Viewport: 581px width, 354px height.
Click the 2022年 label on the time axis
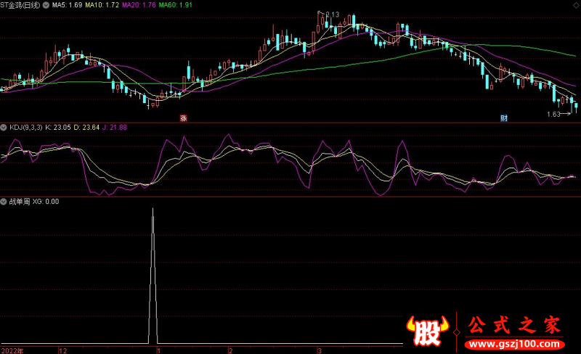tap(12, 350)
